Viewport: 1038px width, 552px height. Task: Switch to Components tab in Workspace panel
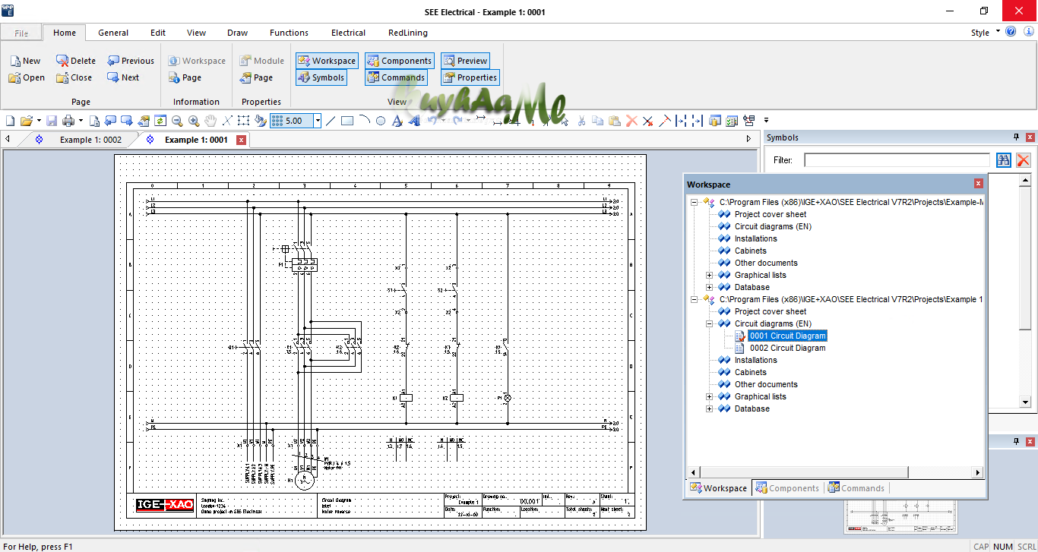(x=787, y=488)
